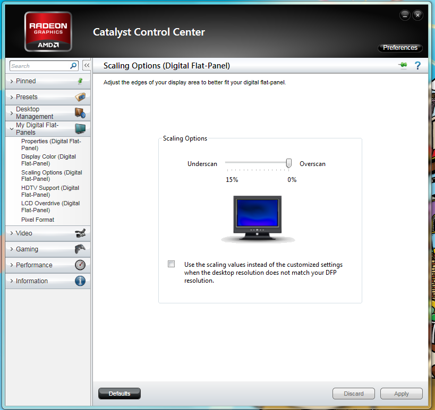Collapse the sidebar with the double-chevron button

86,65
